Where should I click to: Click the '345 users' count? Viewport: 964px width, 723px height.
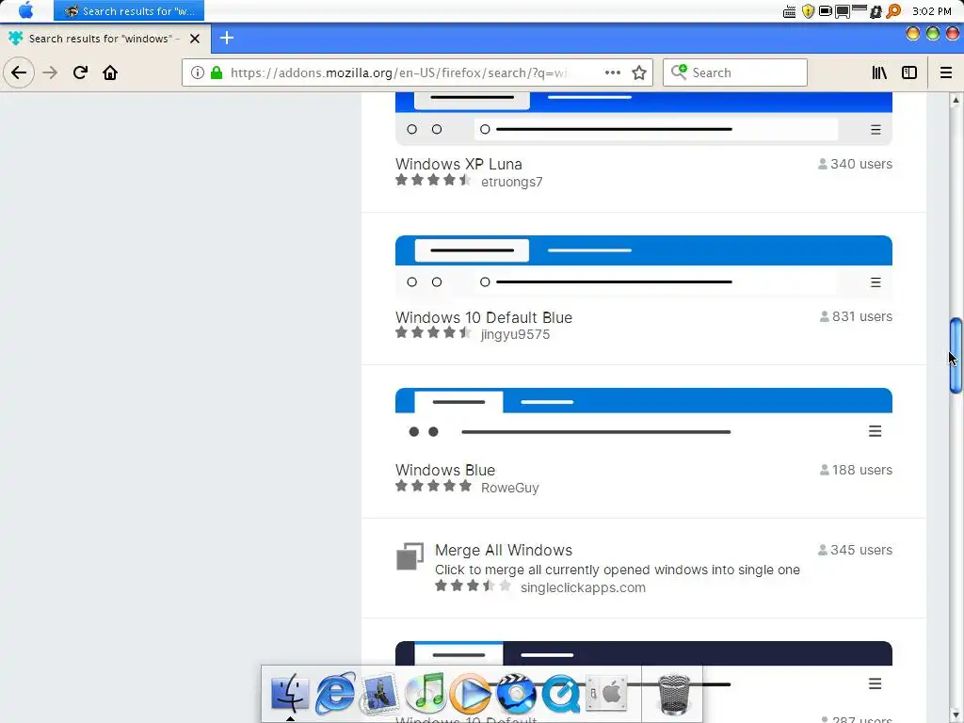[x=855, y=550]
